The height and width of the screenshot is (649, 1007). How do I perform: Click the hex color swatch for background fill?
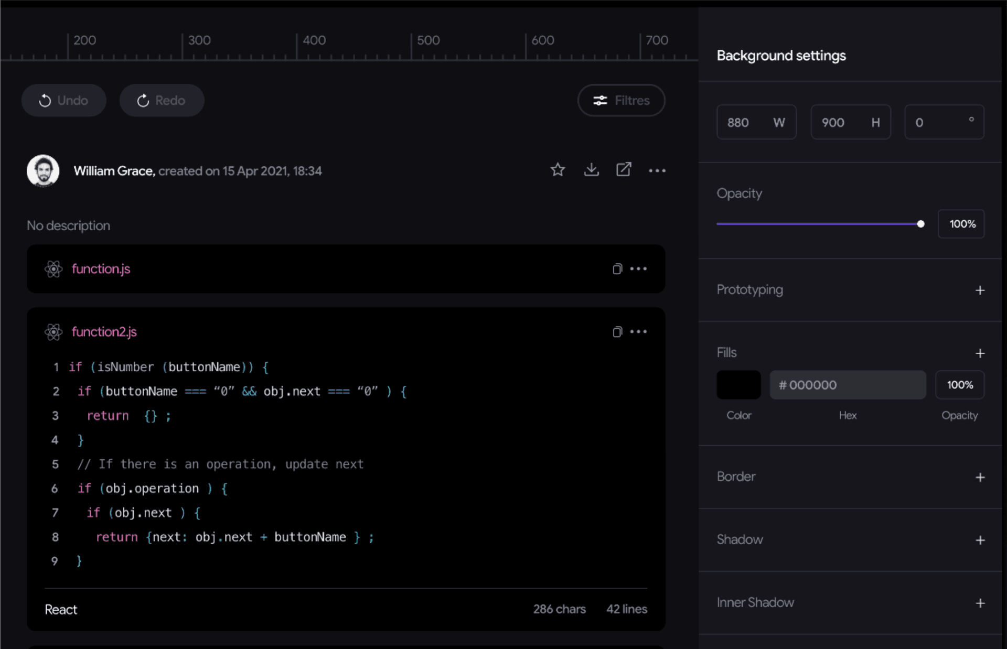click(738, 384)
